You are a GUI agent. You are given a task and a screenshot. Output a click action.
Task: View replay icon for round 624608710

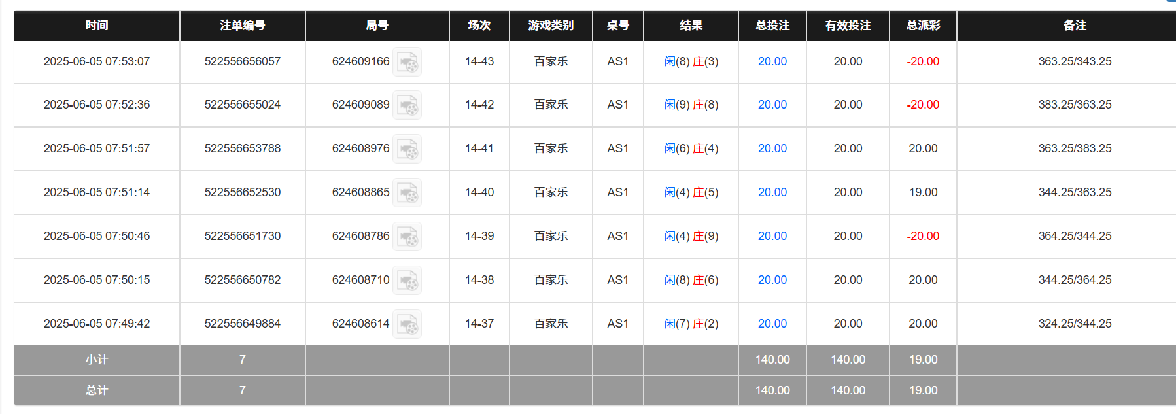[407, 281]
